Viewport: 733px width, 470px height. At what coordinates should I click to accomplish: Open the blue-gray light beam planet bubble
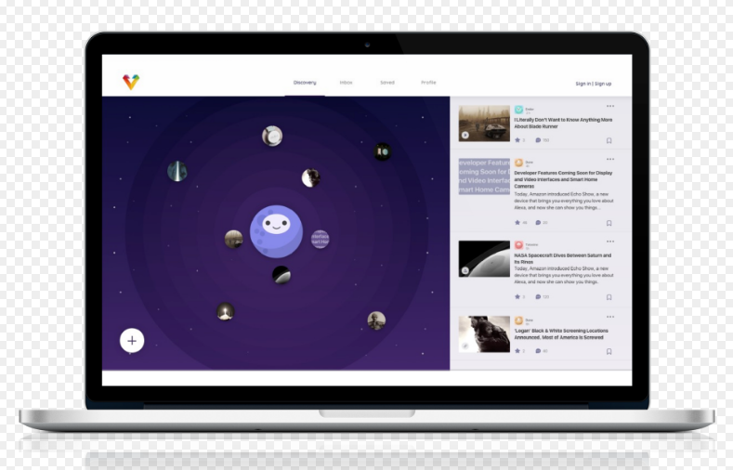177,171
